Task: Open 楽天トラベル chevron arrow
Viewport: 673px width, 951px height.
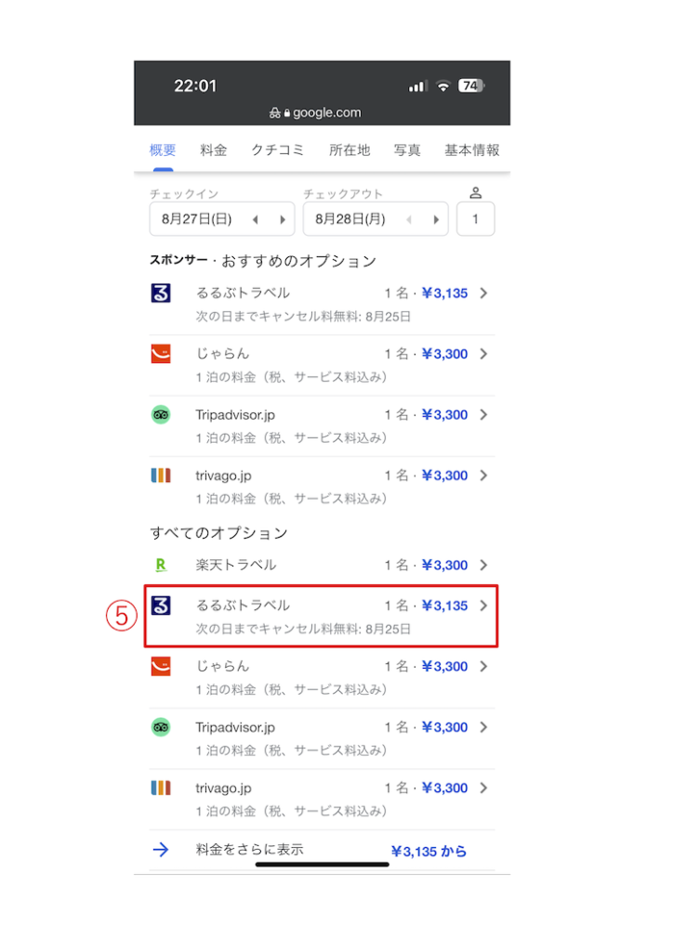Action: point(483,566)
